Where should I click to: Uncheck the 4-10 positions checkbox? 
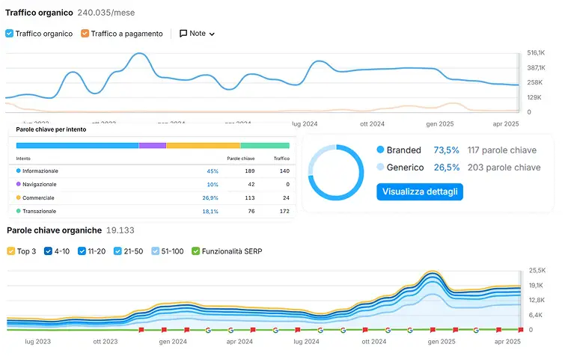tap(48, 251)
